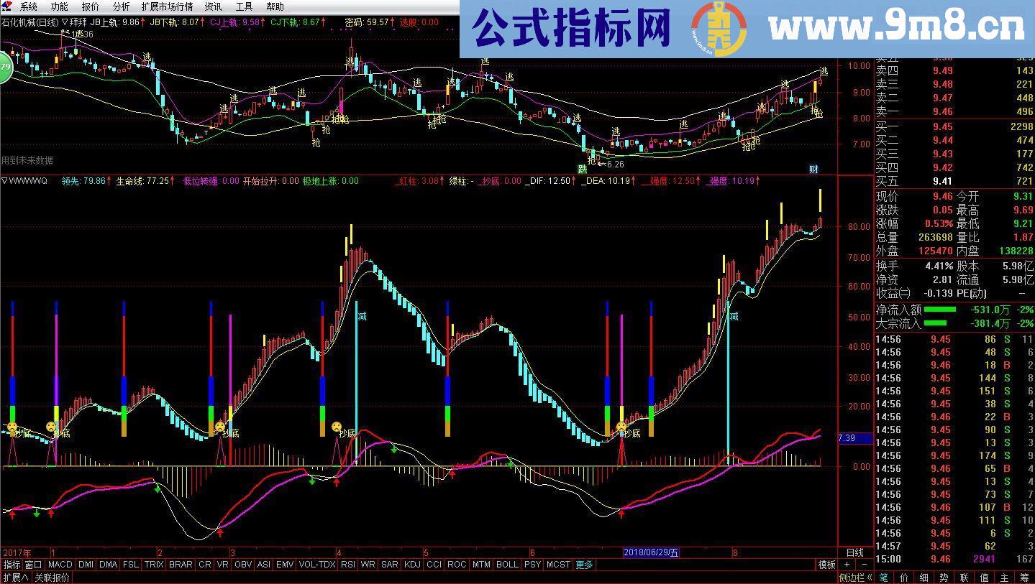The width and height of the screenshot is (1035, 584).
Task: Click the 筹 chip-distribution icon at bottom right
Action: click(1023, 577)
